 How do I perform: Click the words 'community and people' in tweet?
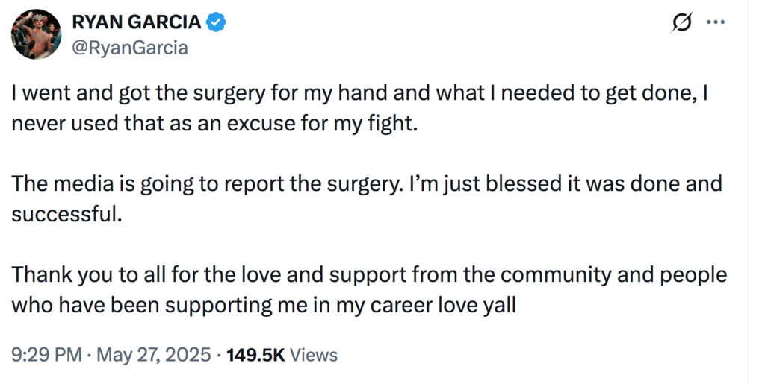(x=614, y=275)
